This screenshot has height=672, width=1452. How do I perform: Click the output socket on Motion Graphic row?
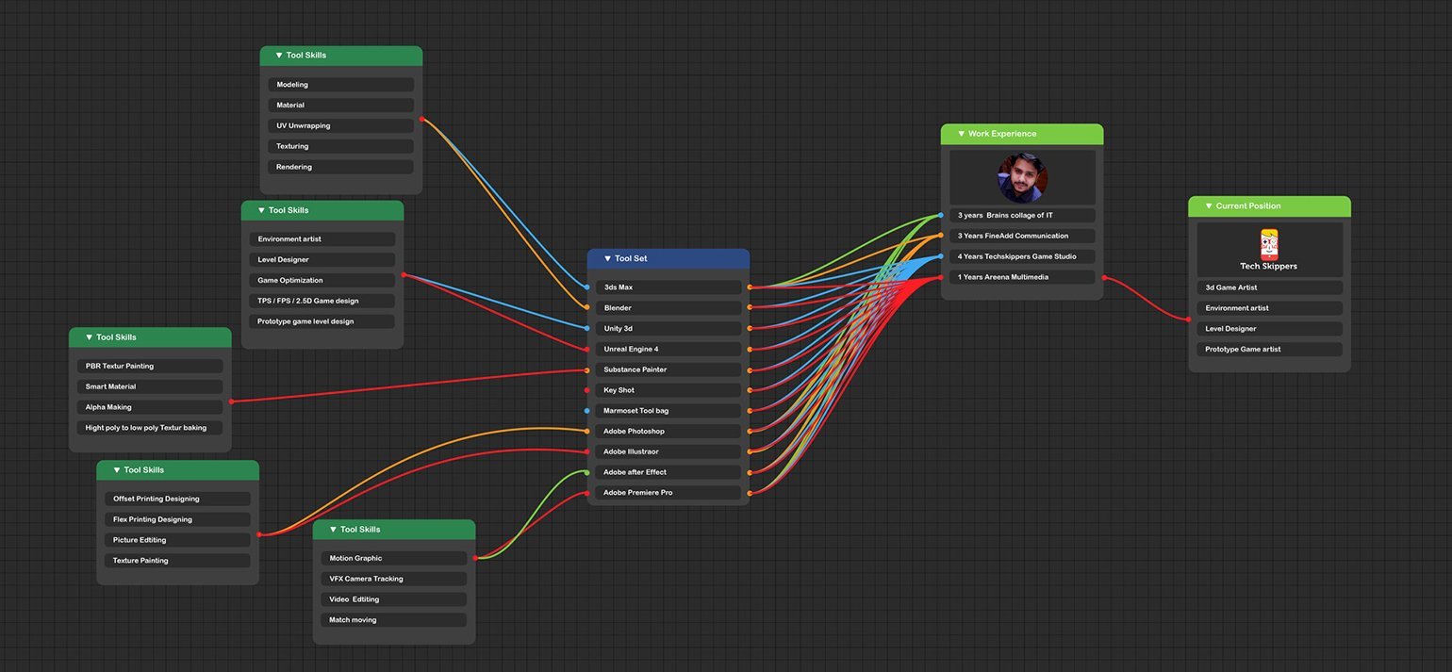(x=475, y=558)
